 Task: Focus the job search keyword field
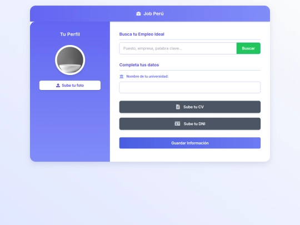(x=178, y=48)
